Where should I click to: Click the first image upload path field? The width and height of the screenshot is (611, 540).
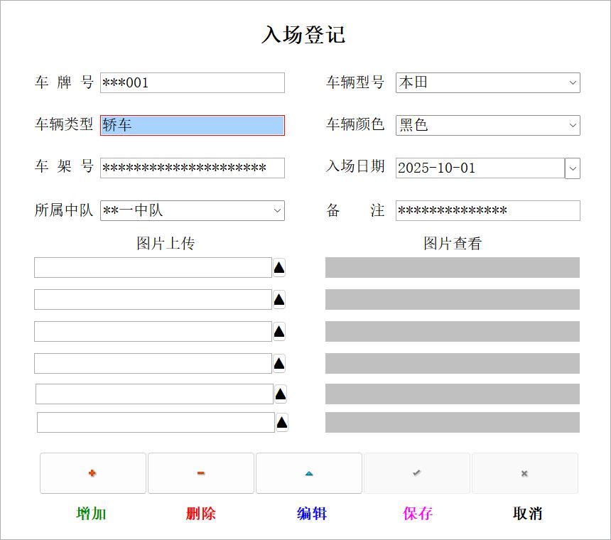tap(153, 268)
